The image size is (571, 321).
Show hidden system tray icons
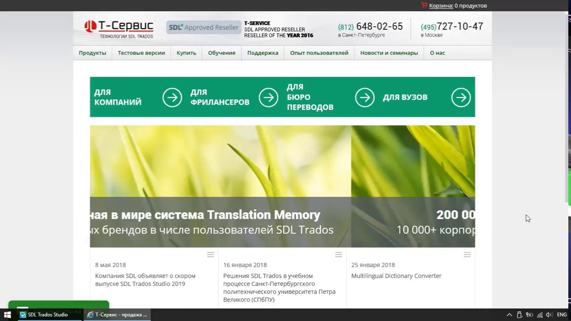coord(509,315)
